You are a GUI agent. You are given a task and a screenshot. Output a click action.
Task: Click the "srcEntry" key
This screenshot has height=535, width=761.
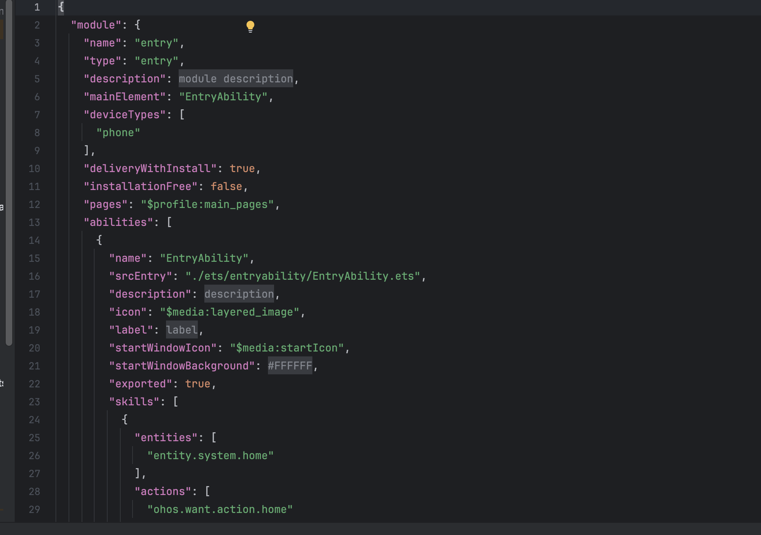tap(141, 276)
